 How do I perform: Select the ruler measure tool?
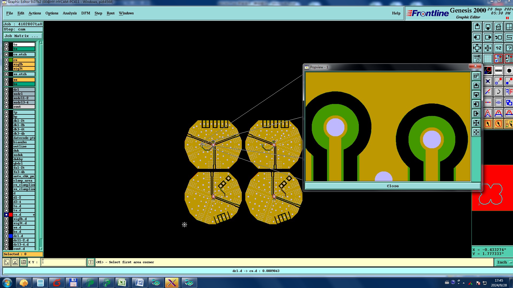click(498, 71)
